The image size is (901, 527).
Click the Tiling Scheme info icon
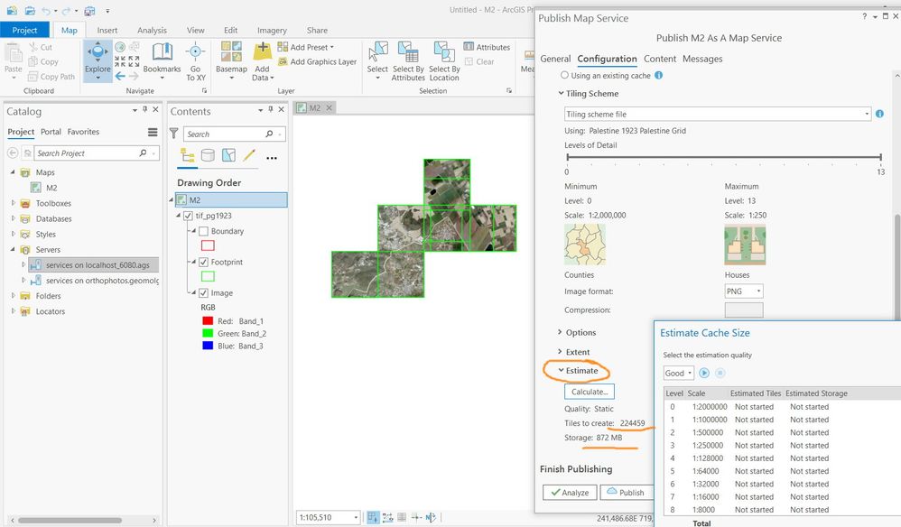click(x=879, y=114)
